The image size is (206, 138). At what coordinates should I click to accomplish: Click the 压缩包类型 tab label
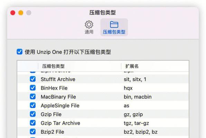(x=114, y=32)
